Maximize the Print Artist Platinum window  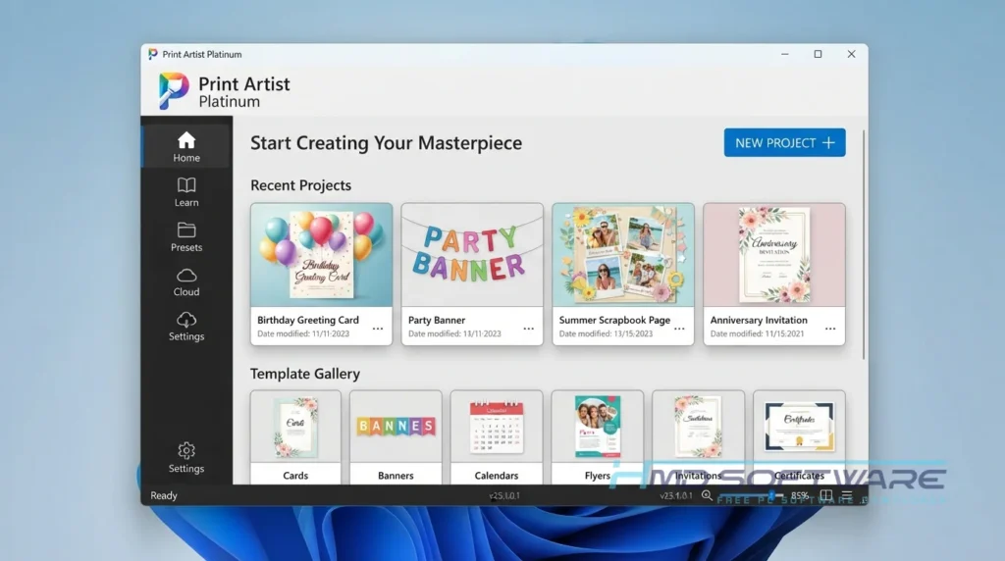pyautogui.click(x=818, y=55)
